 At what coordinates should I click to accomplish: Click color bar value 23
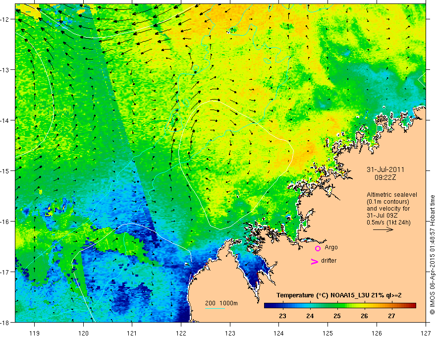[x=282, y=316]
